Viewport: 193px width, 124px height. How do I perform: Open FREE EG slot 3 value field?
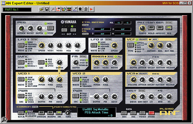click(123, 29)
